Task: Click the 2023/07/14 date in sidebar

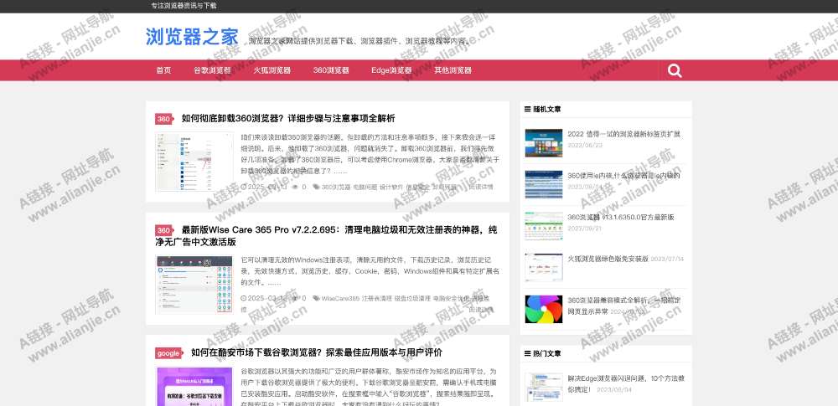Action: pos(668,260)
